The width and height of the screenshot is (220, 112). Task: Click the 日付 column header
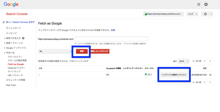(x=205, y=68)
